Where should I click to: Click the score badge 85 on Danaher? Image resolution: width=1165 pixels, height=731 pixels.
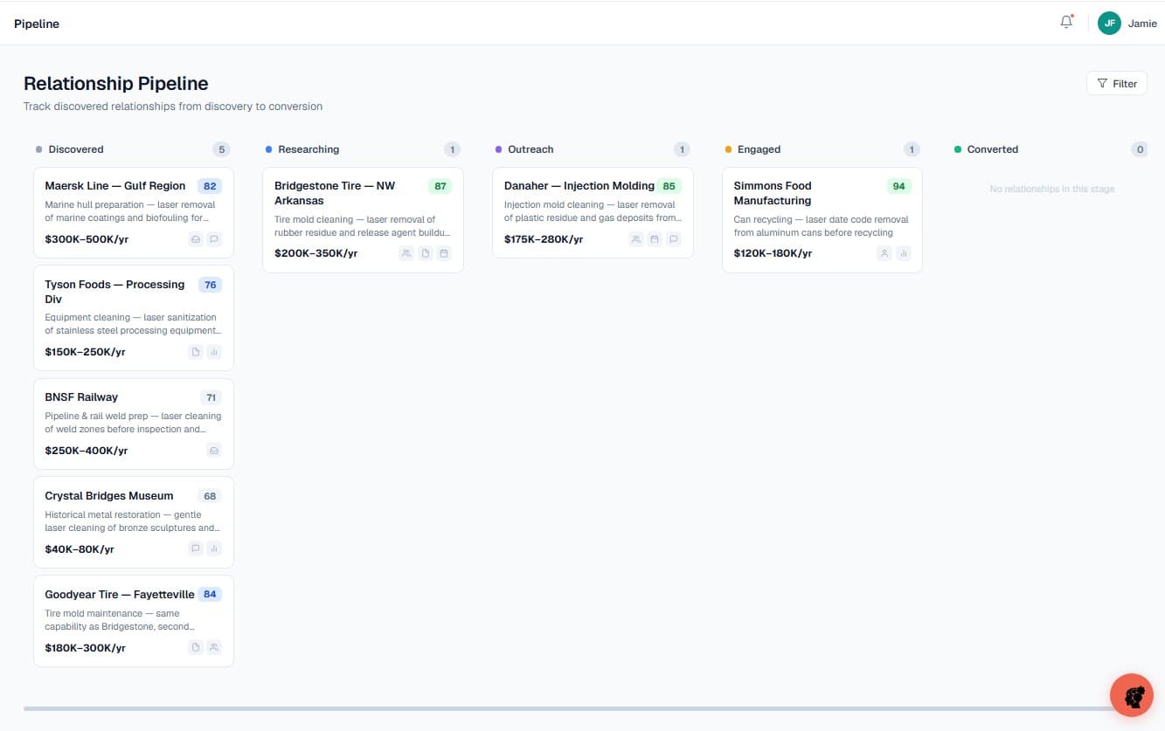coord(669,186)
